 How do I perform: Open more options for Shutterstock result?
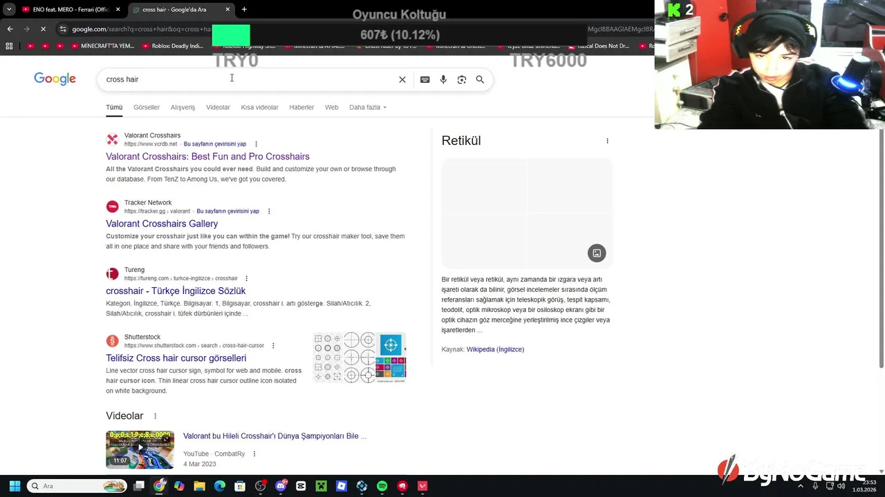click(273, 346)
